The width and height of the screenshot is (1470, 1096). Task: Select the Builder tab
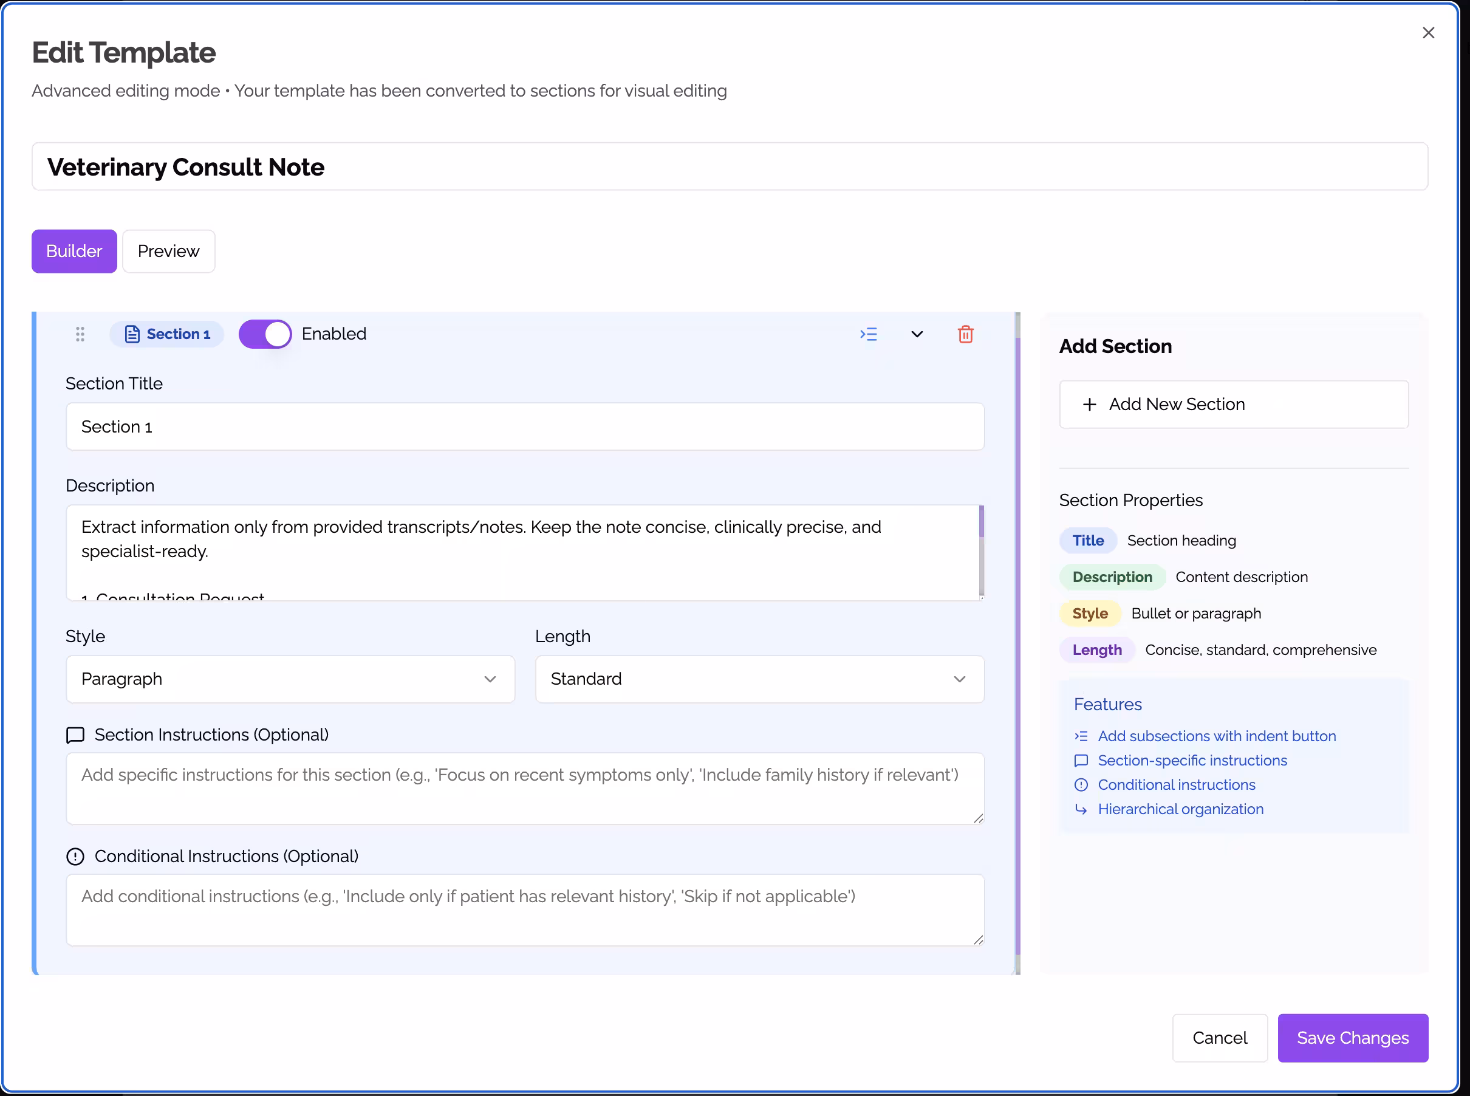73,251
